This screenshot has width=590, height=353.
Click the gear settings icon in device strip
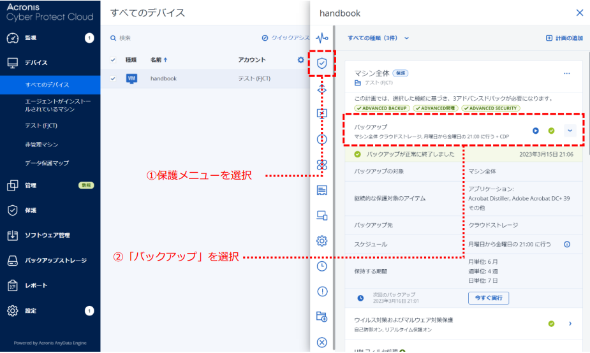(x=322, y=240)
